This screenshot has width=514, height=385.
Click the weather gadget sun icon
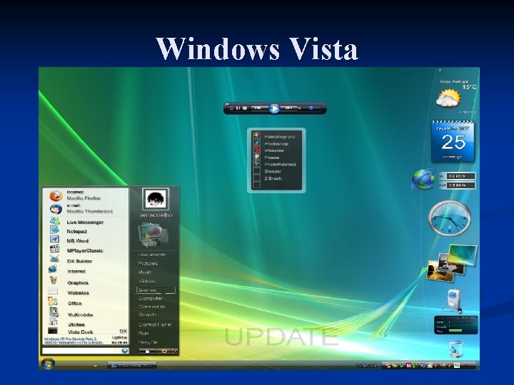[x=448, y=98]
